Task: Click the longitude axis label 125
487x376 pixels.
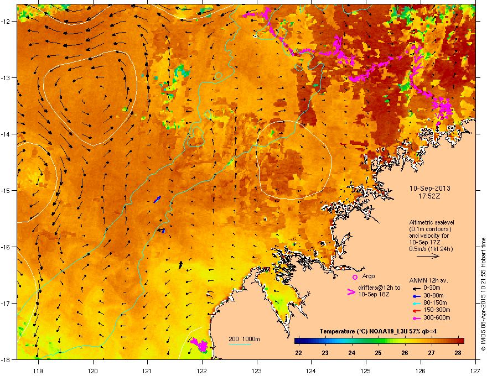Action: [366, 370]
